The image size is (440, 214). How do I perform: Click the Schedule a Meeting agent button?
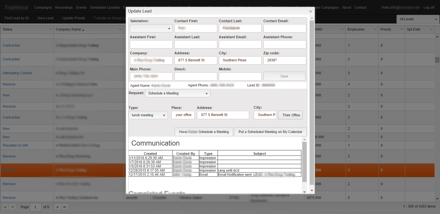tap(204, 132)
